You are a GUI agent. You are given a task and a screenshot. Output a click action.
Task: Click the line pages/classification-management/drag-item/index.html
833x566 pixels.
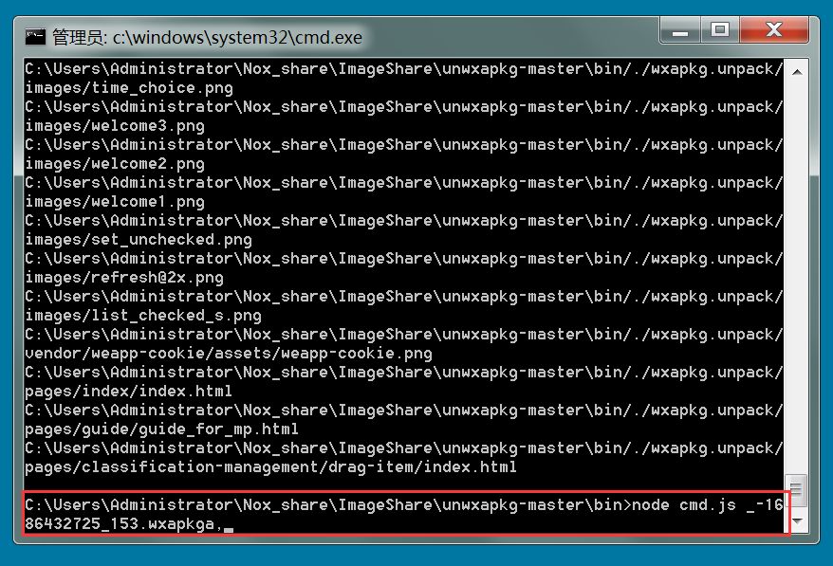click(x=271, y=467)
